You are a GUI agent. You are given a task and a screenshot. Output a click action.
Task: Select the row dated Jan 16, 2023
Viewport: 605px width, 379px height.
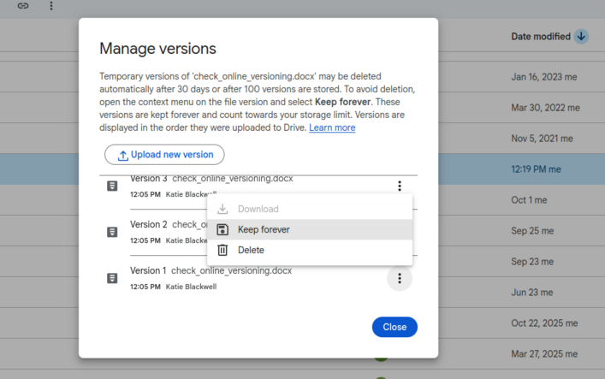click(x=543, y=77)
